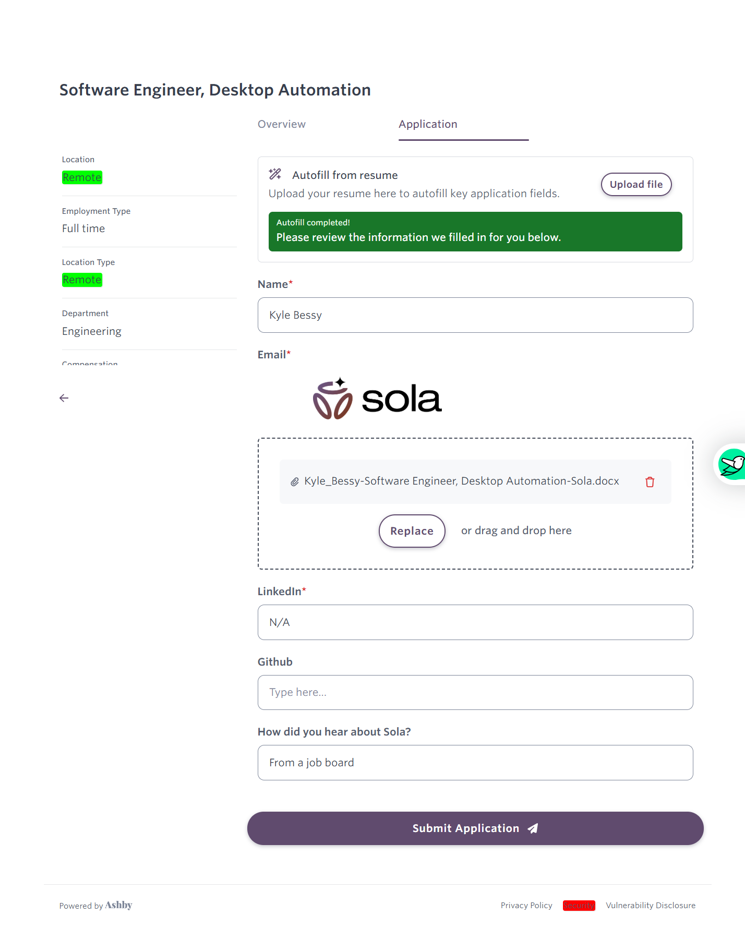745x928 pixels.
Task: Switch to the Overview tab
Action: (282, 124)
